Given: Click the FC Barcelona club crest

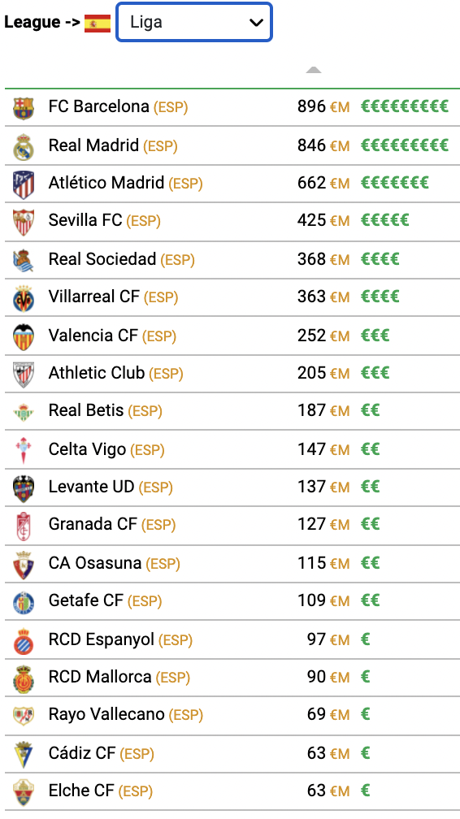Looking at the screenshot, I should [24, 107].
